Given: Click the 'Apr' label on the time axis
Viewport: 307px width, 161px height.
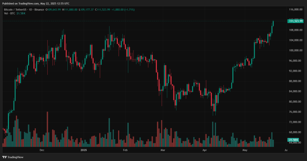Looking at the screenshot, I should pyautogui.click(x=204, y=150).
